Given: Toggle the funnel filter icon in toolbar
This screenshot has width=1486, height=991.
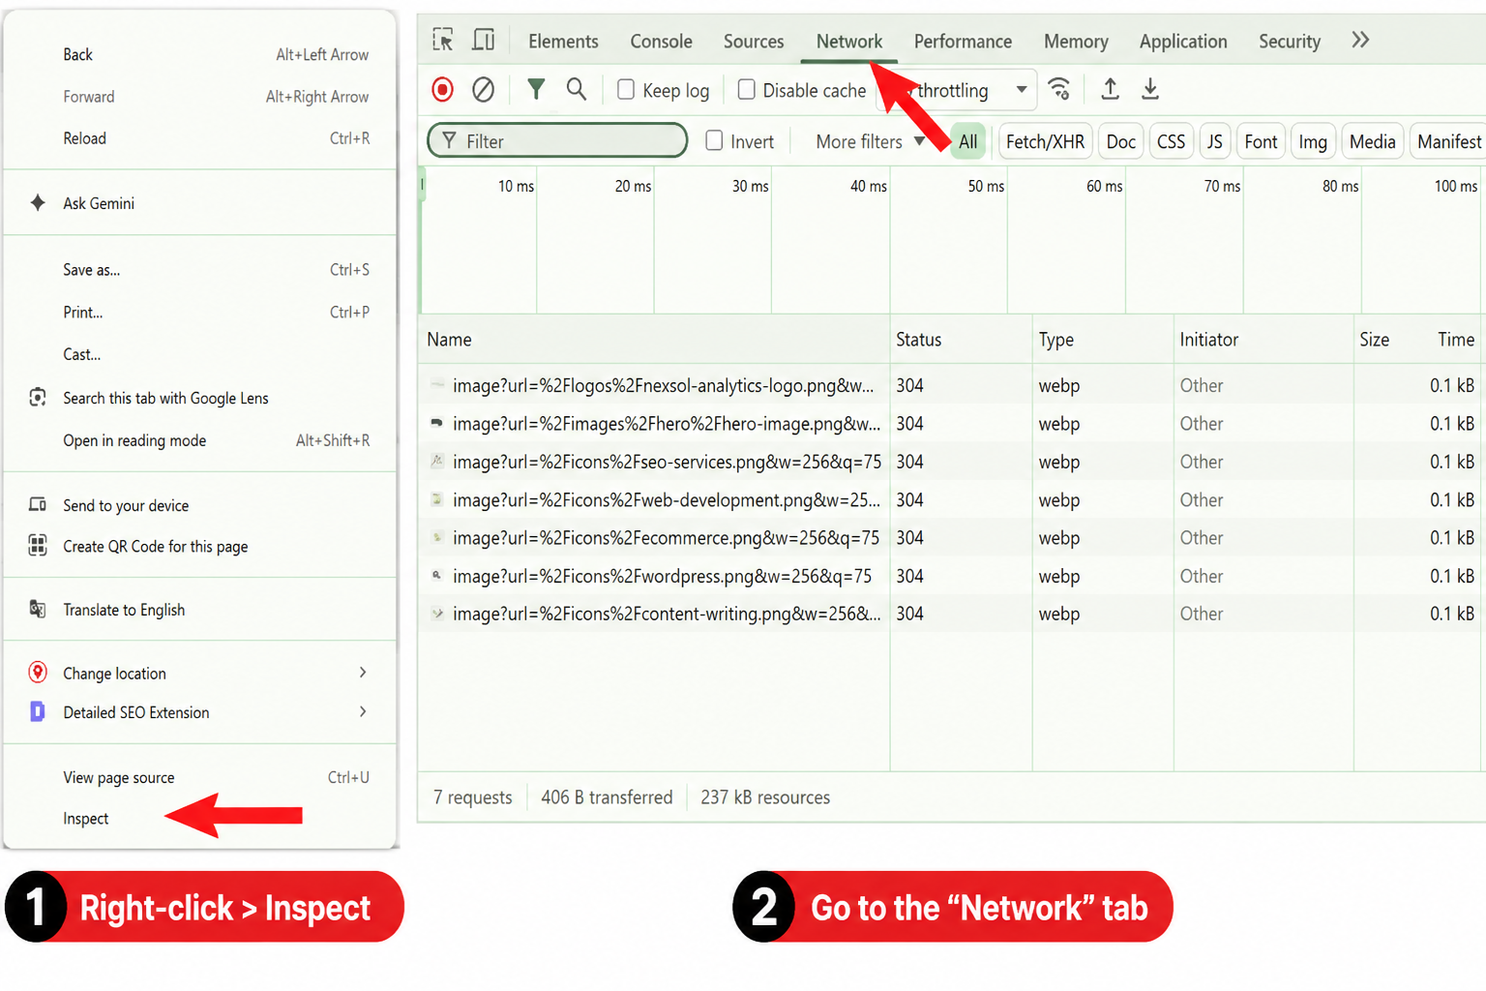Looking at the screenshot, I should click(536, 90).
